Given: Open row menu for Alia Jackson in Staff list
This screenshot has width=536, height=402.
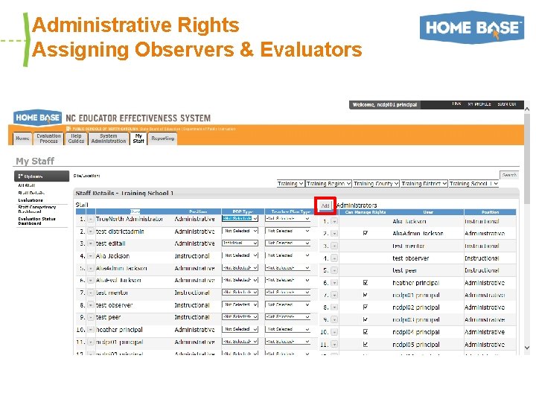Looking at the screenshot, I should click(91, 255).
